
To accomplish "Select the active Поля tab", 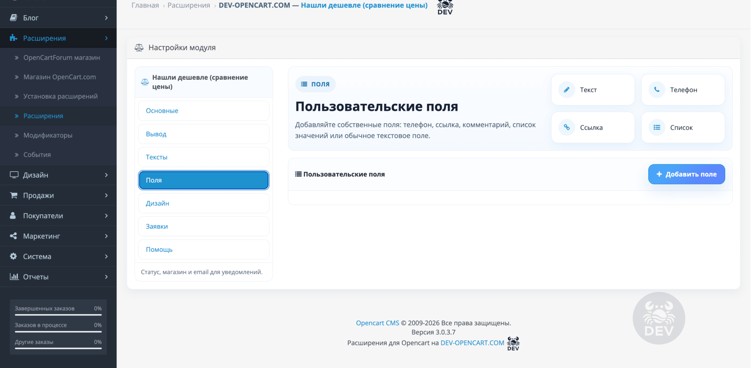I will [204, 180].
